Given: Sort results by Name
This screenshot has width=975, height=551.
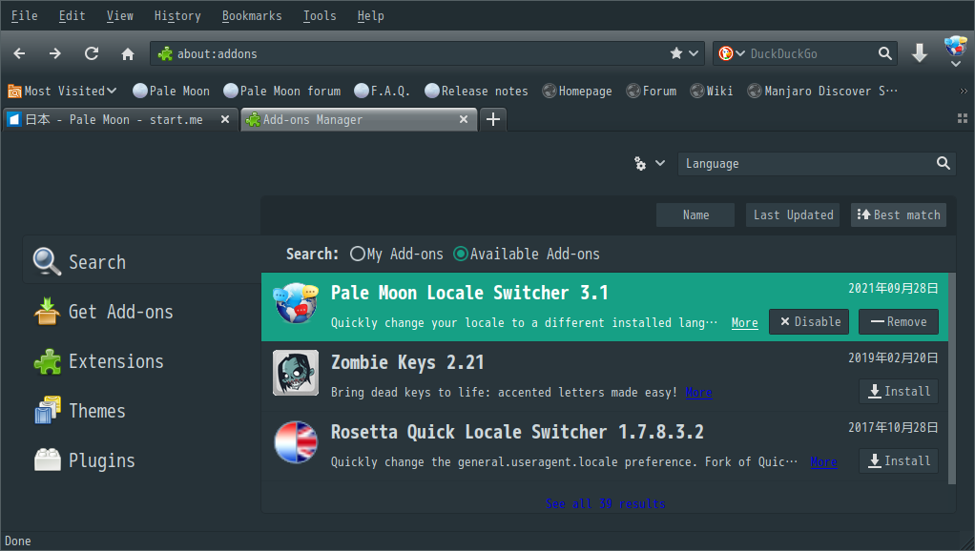Looking at the screenshot, I should point(695,214).
